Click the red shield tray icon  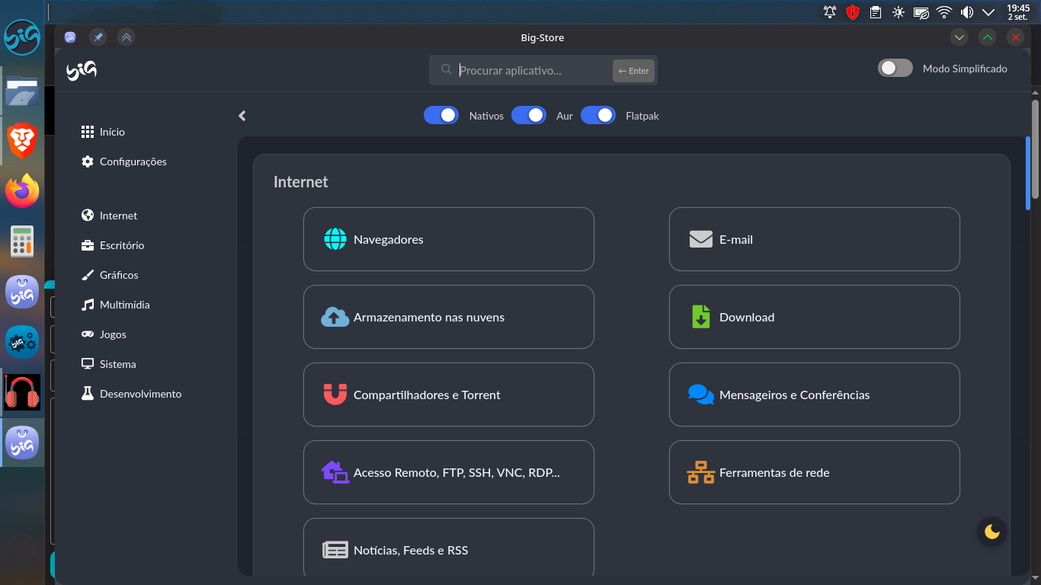coord(853,12)
